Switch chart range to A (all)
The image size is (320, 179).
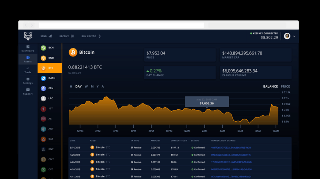103,86
